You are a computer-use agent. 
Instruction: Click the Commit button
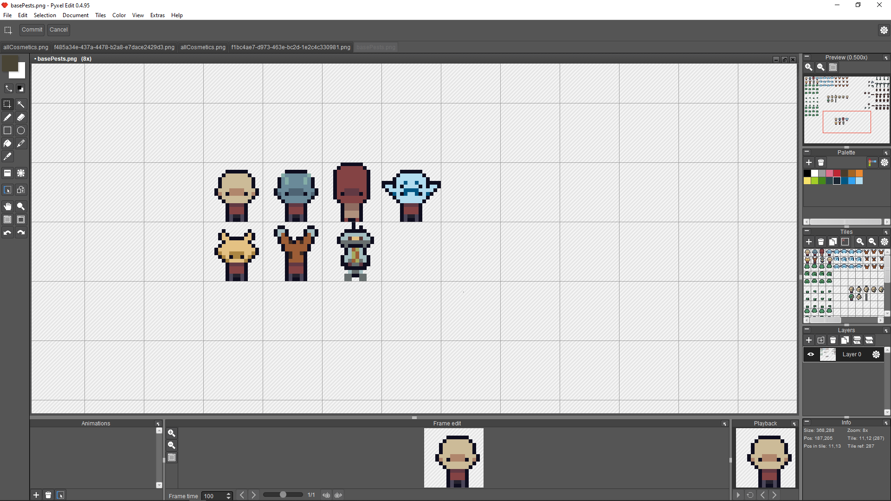[32, 30]
